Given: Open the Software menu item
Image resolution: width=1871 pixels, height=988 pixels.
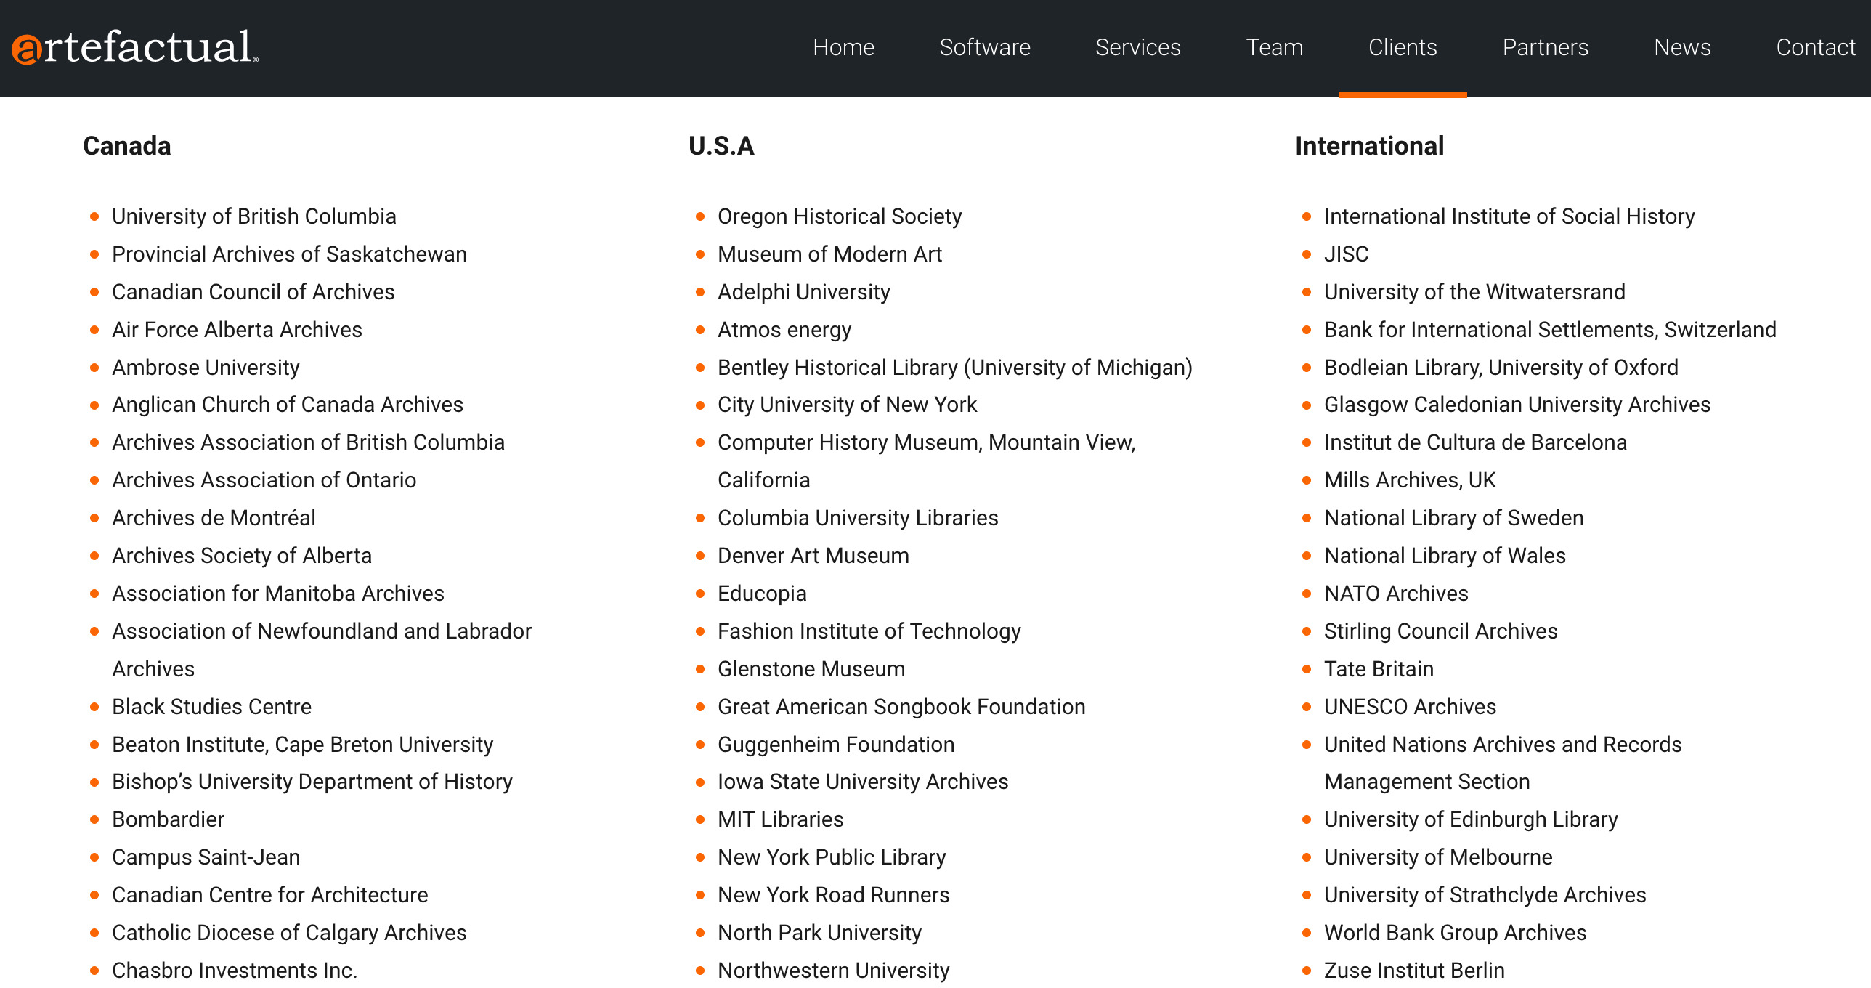Looking at the screenshot, I should tap(985, 47).
